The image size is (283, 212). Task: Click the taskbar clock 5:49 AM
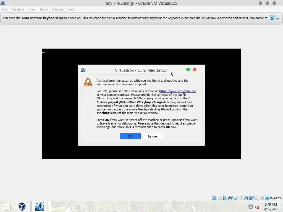click(x=271, y=205)
